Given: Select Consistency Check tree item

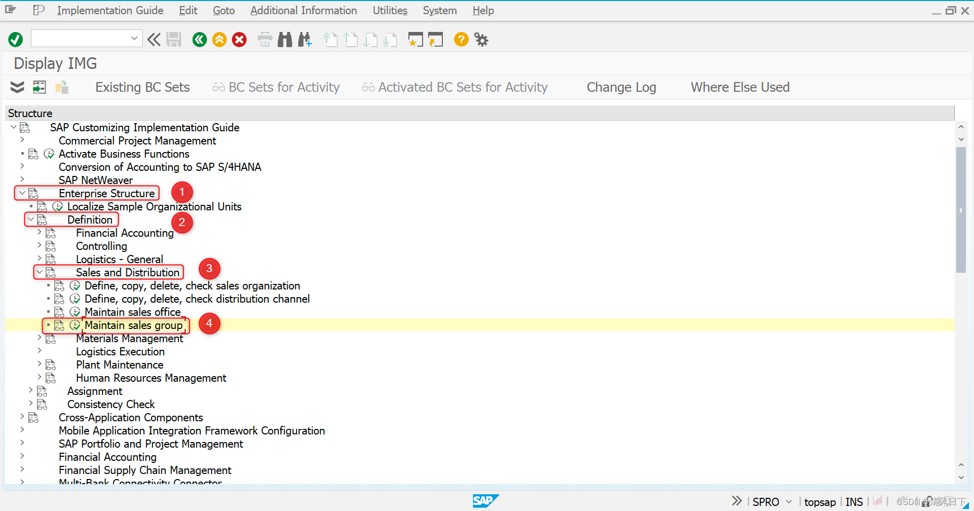Looking at the screenshot, I should [111, 404].
